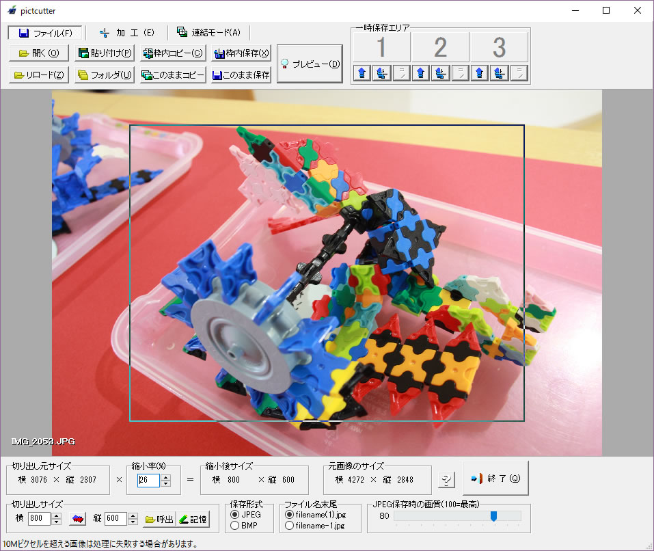
Task: Click the help question mark button
Action: [446, 480]
